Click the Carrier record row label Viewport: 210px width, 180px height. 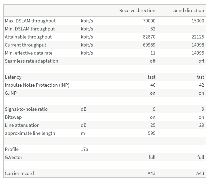point(19,173)
